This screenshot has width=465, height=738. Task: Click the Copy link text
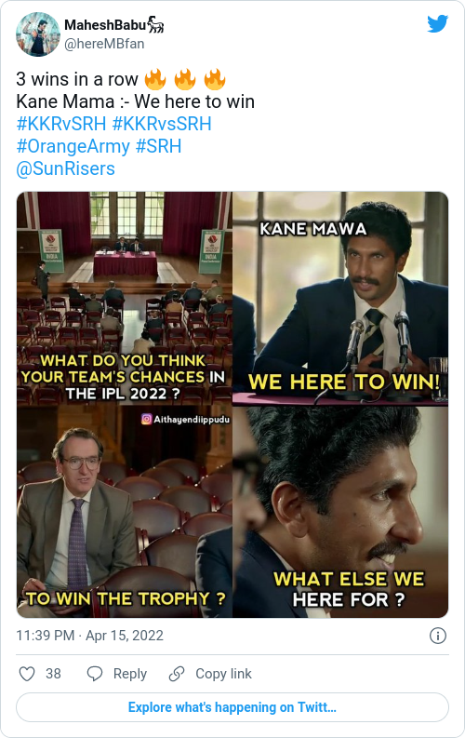pos(223,674)
